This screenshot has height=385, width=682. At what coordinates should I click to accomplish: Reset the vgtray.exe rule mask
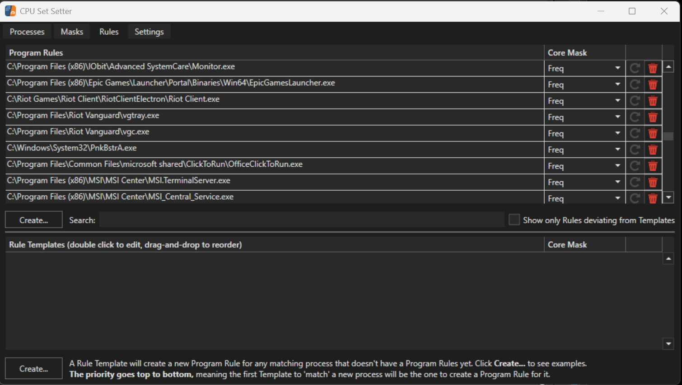[x=635, y=117]
